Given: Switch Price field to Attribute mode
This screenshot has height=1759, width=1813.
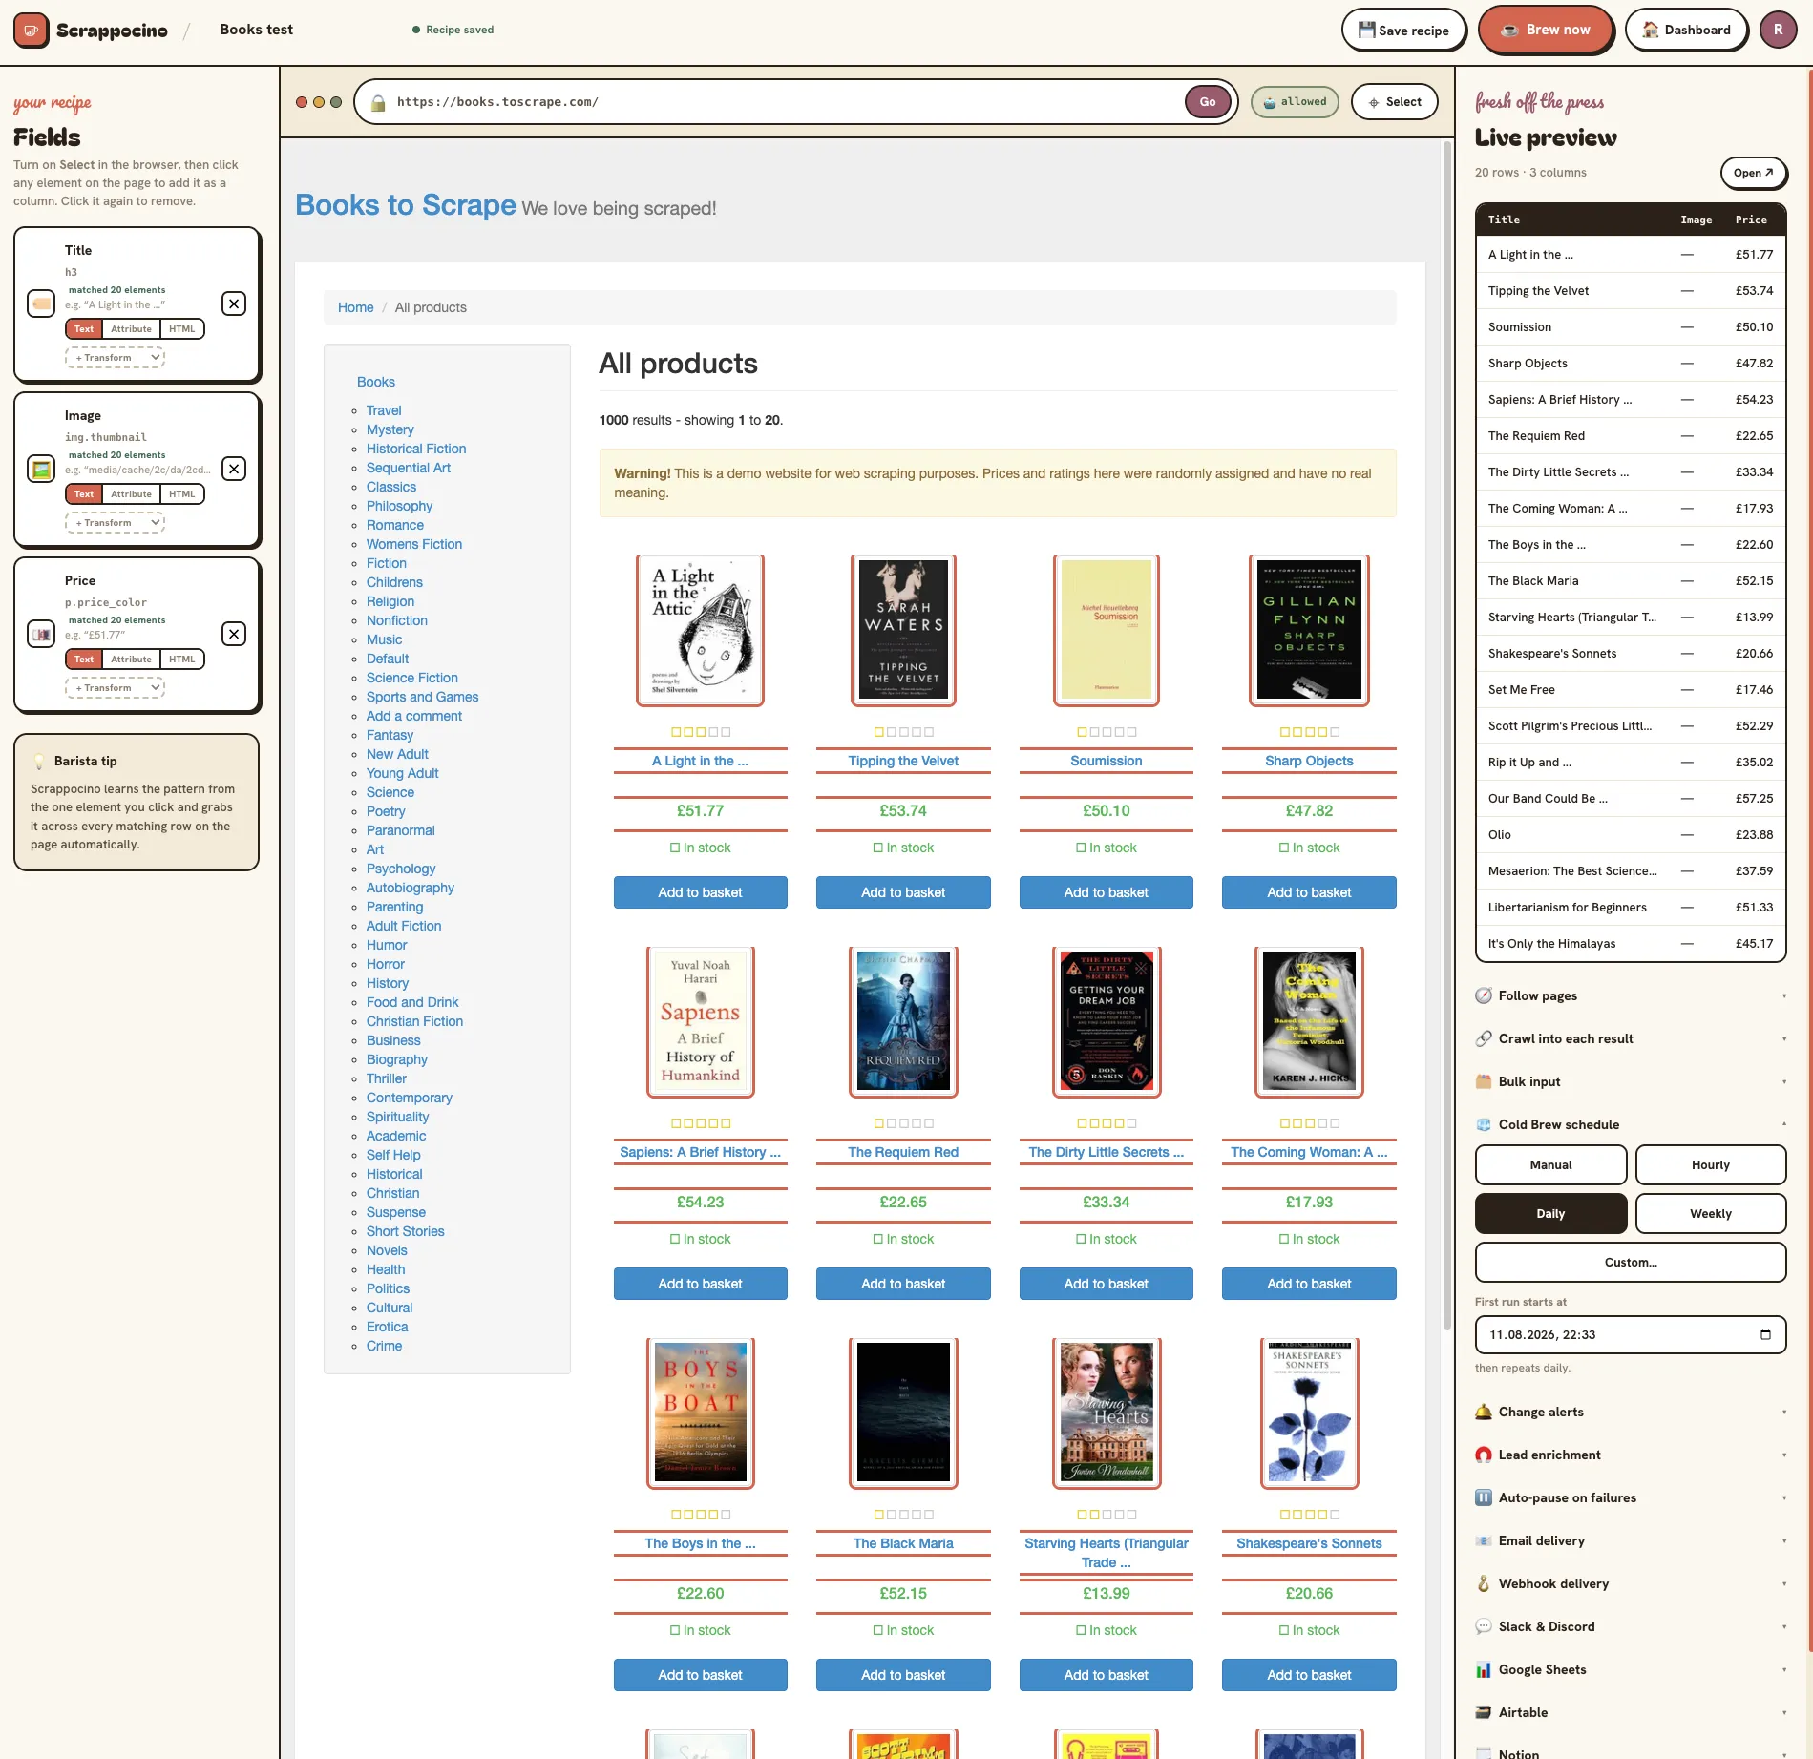Looking at the screenshot, I should (131, 660).
